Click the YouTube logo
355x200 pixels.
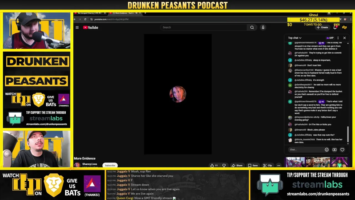(x=91, y=27)
